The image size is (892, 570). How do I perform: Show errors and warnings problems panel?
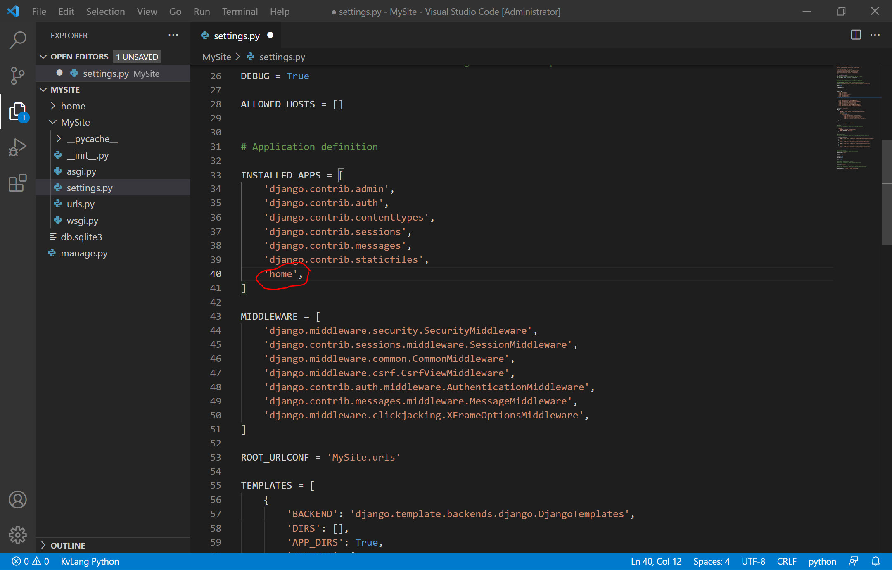tap(31, 561)
